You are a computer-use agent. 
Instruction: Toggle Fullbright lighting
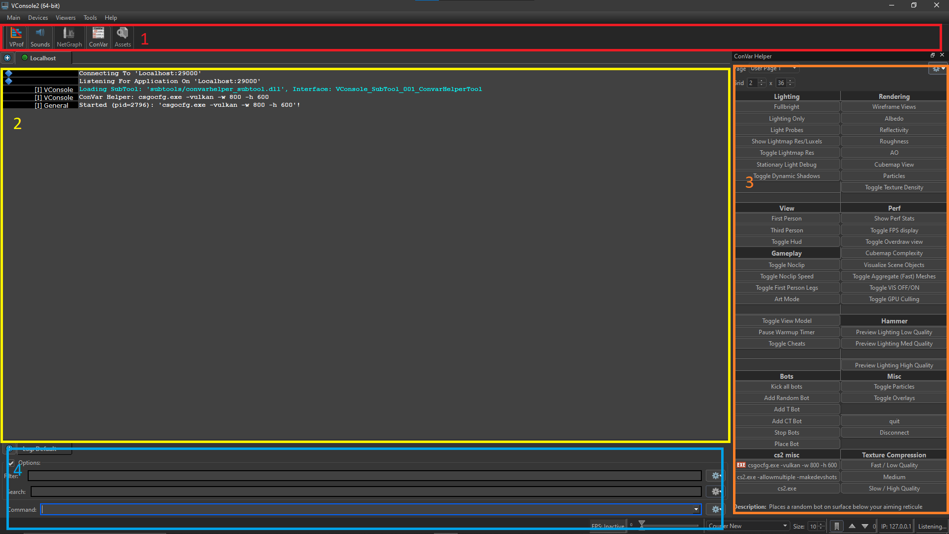click(787, 107)
